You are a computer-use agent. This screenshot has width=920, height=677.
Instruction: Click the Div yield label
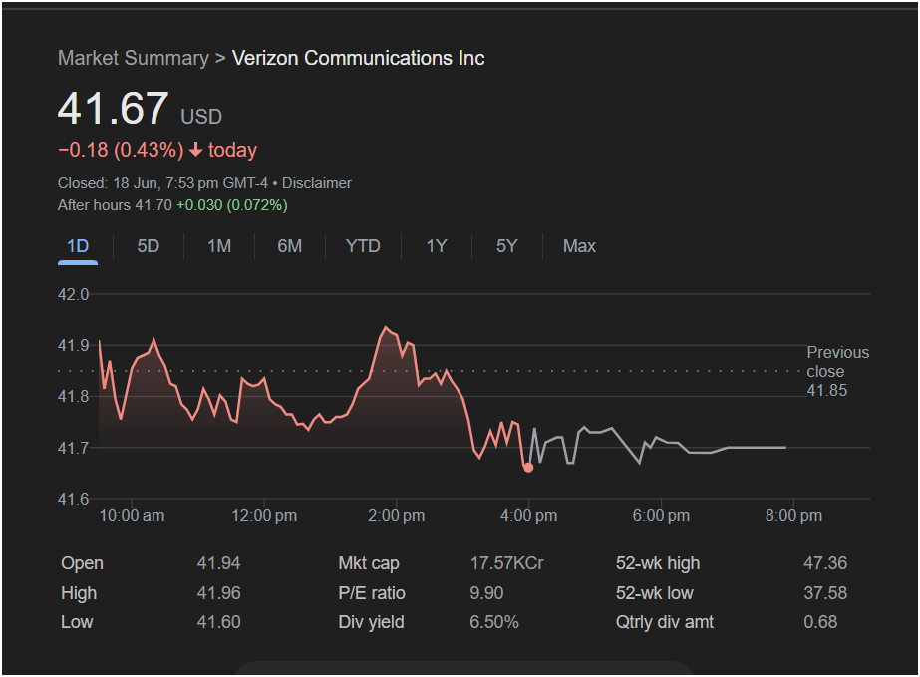point(371,622)
